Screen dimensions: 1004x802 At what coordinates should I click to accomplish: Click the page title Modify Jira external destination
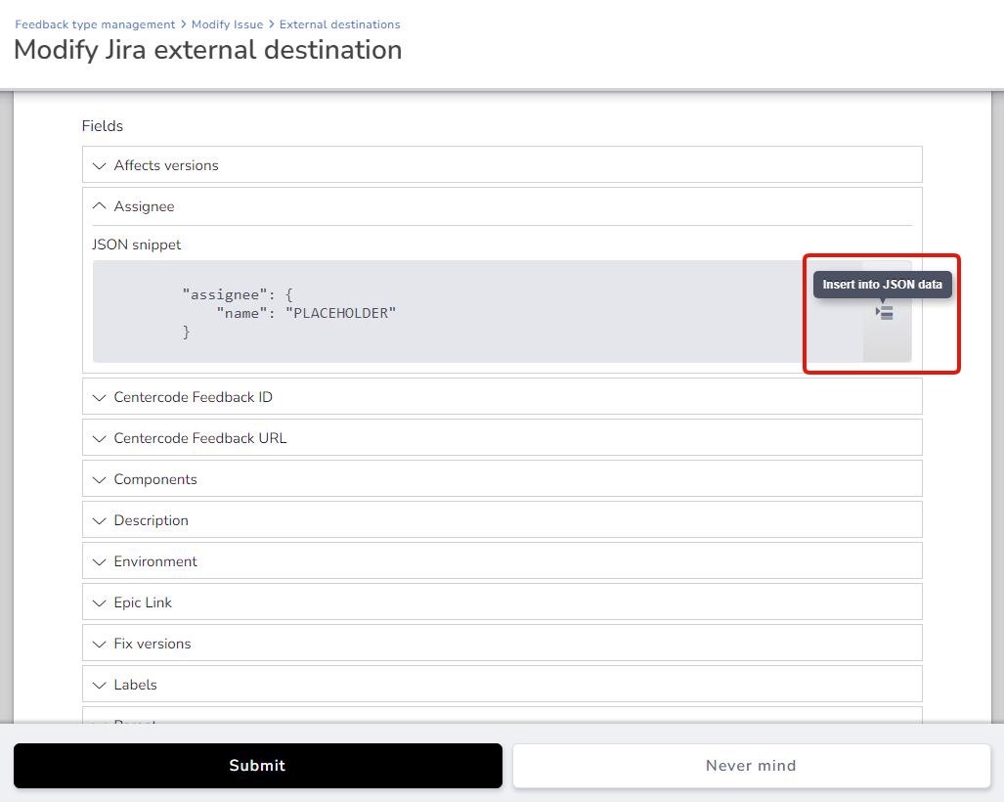tap(208, 50)
